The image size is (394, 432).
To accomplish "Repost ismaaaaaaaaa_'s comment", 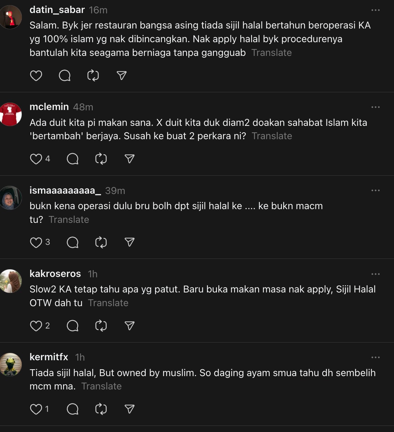I will (x=101, y=242).
